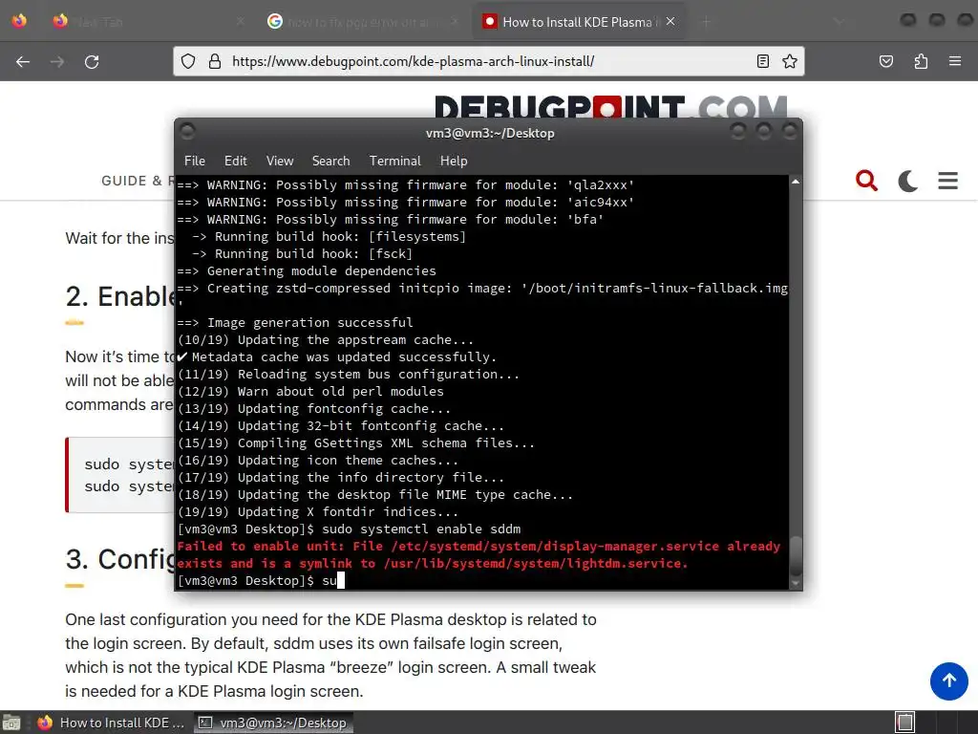
Task: Open terminal Terminal menu
Action: pyautogui.click(x=394, y=161)
